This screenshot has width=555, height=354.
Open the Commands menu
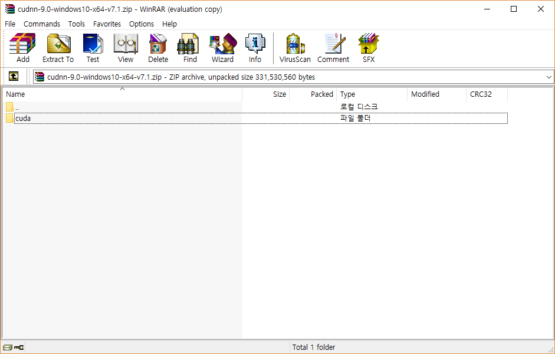[42, 24]
